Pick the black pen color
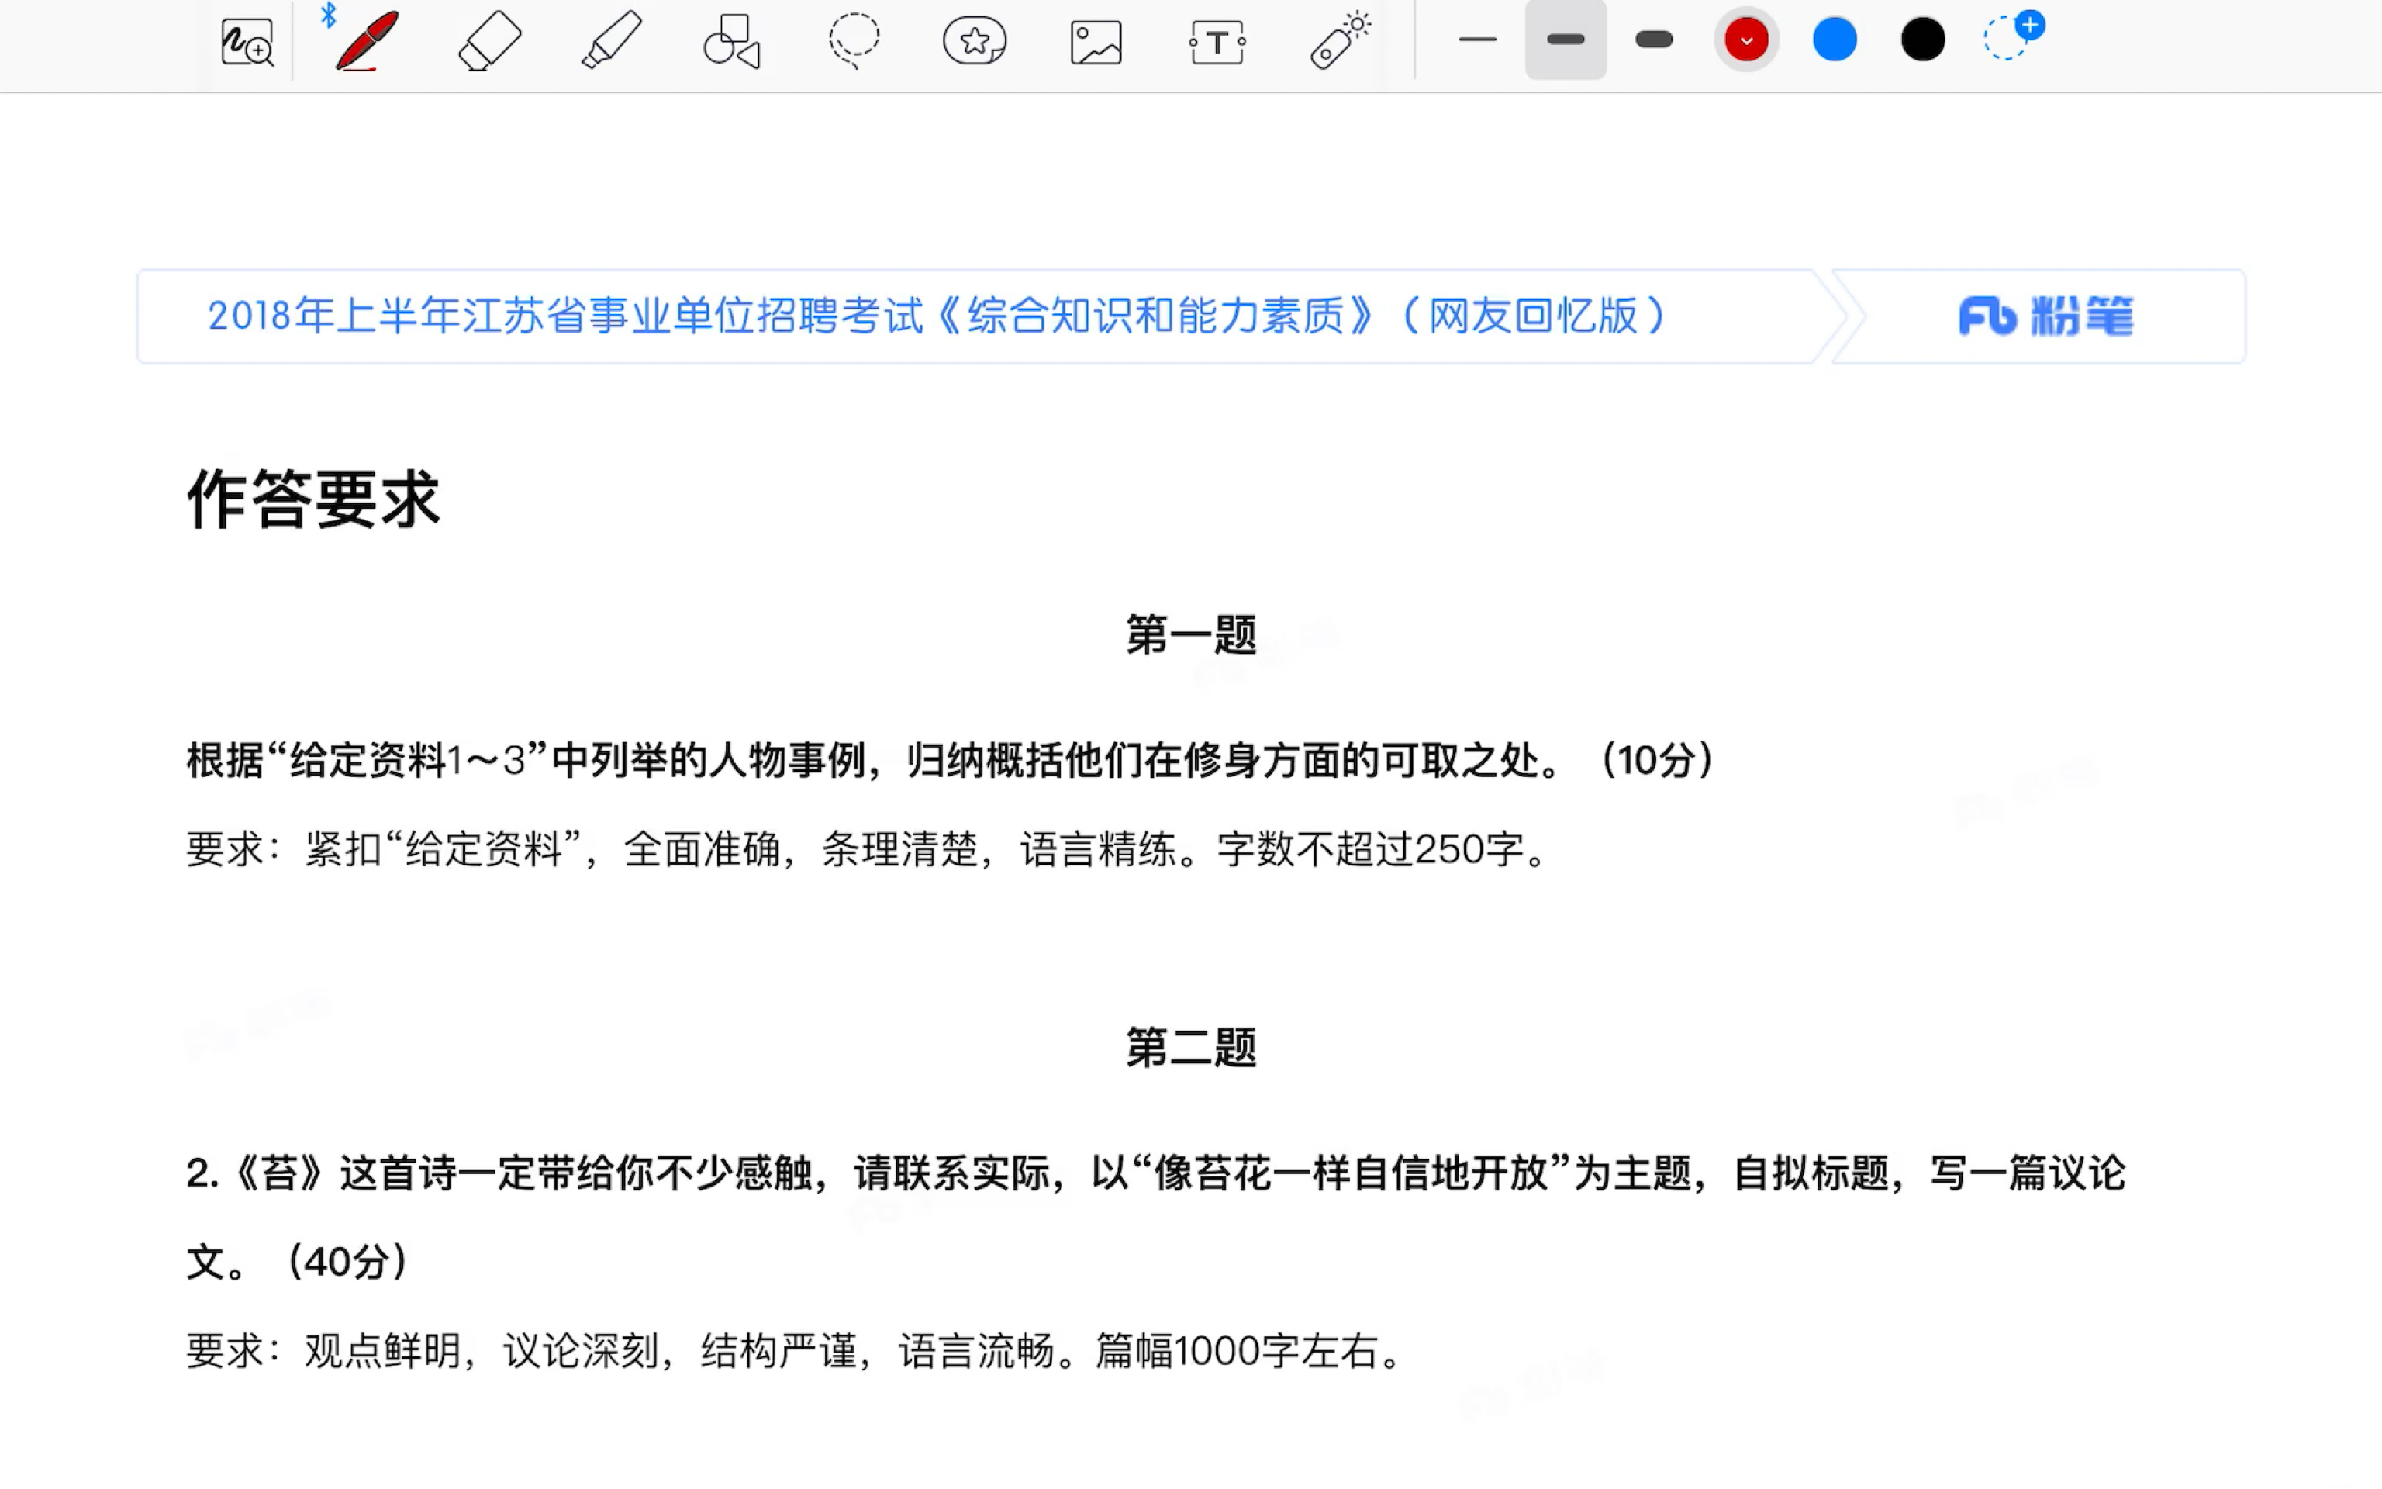The height and width of the screenshot is (1489, 2382). 1922,40
